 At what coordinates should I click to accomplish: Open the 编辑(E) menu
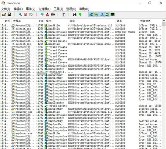click(x=18, y=9)
